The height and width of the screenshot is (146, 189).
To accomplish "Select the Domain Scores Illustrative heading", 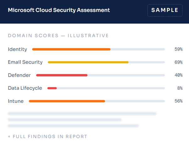I will click(58, 36).
